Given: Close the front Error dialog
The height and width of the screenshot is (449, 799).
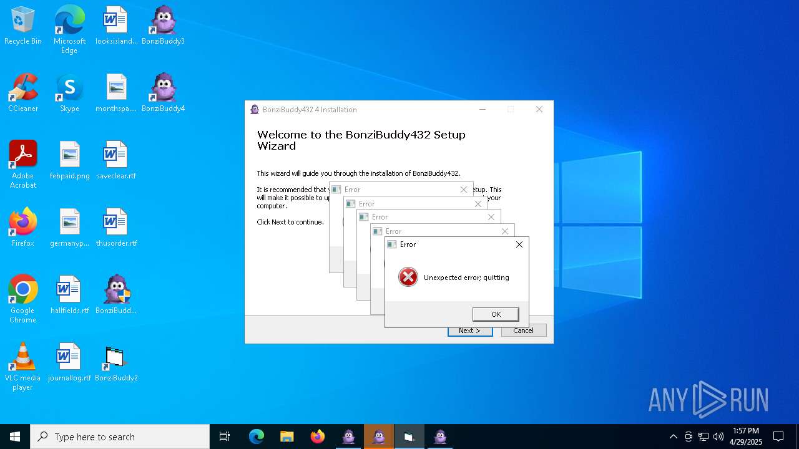Looking at the screenshot, I should click(x=519, y=244).
